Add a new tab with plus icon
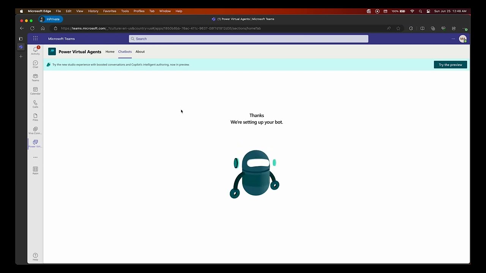 (x=21, y=56)
